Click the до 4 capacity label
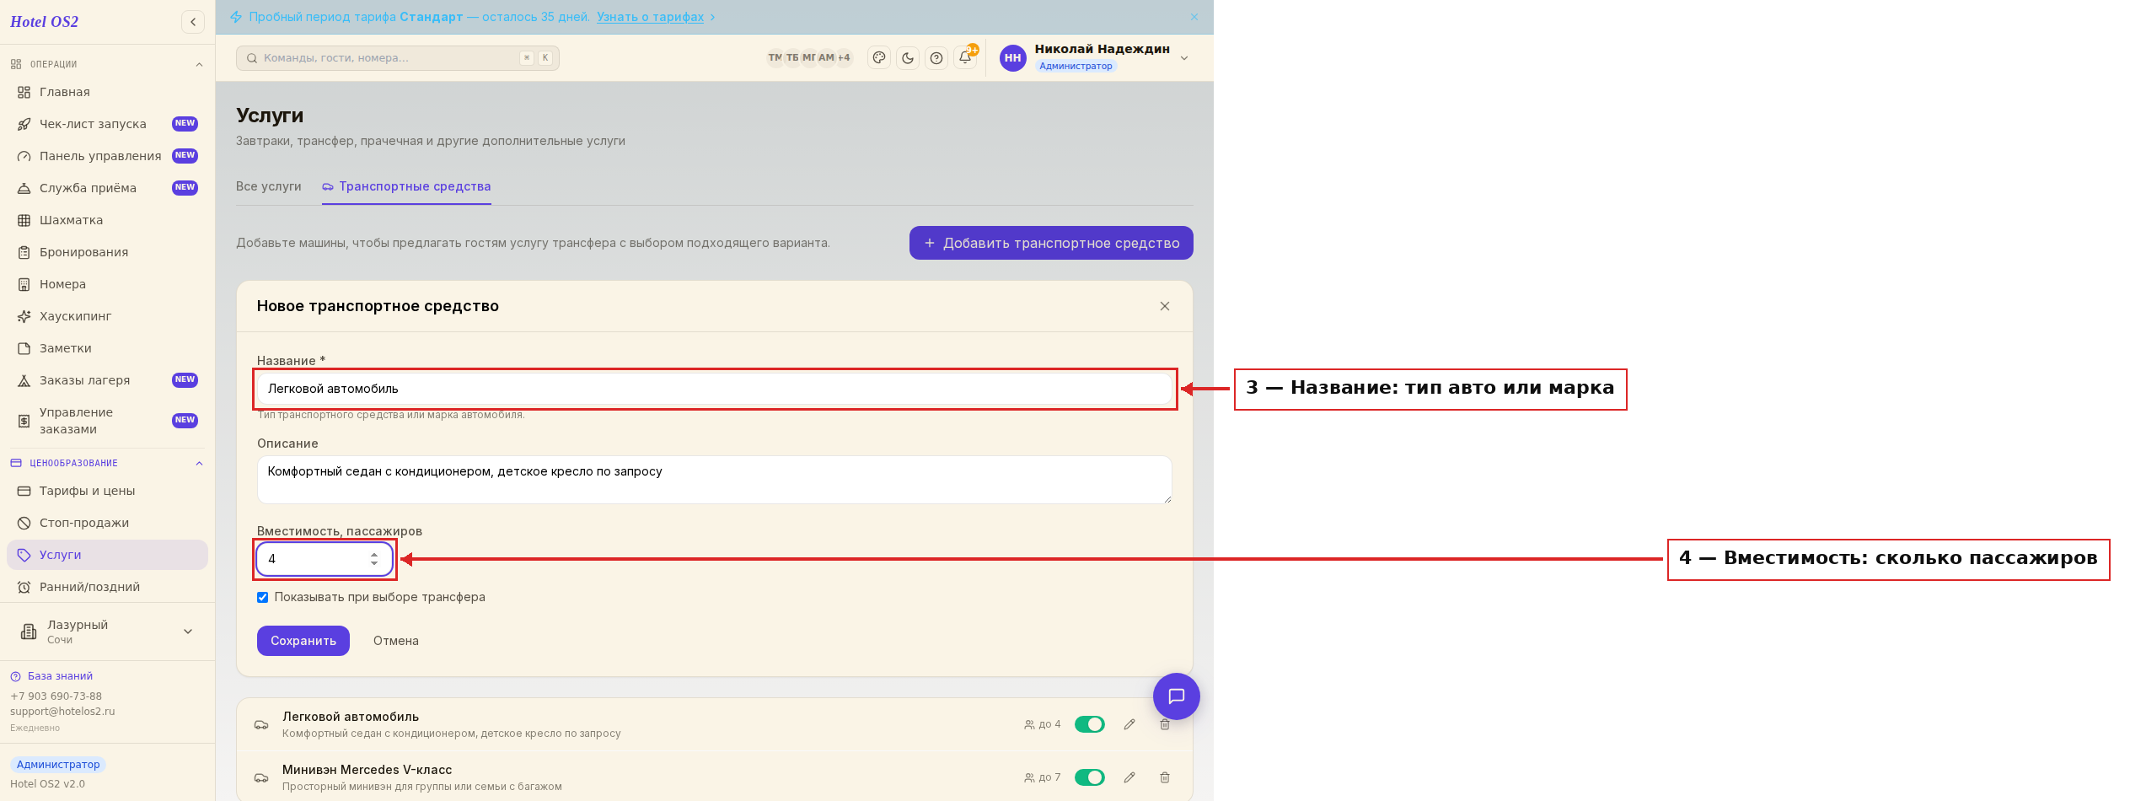The height and width of the screenshot is (801, 2130). click(x=1043, y=724)
